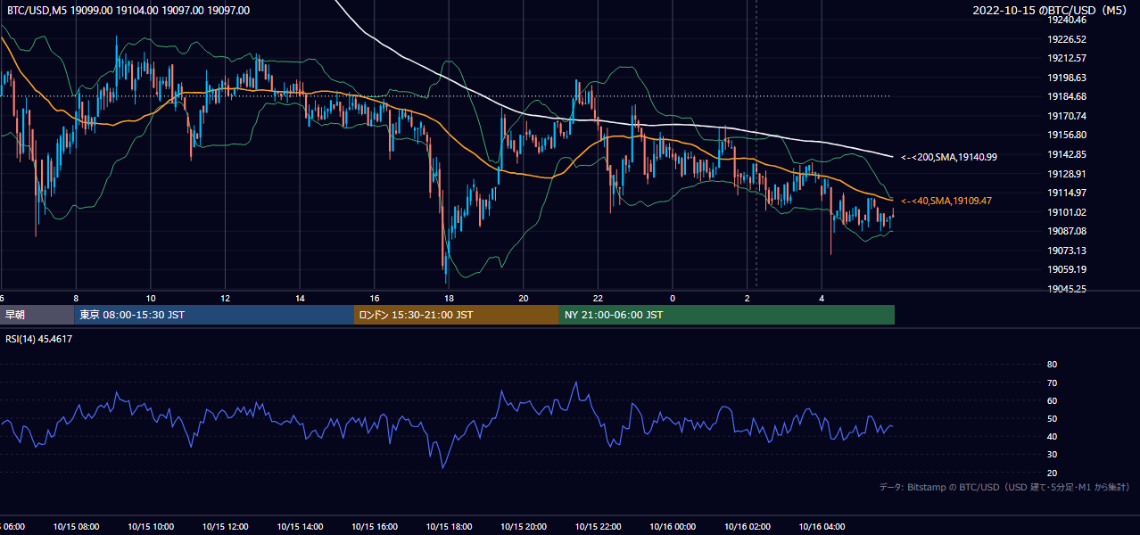Click chart hour tick 4

pyautogui.click(x=822, y=299)
